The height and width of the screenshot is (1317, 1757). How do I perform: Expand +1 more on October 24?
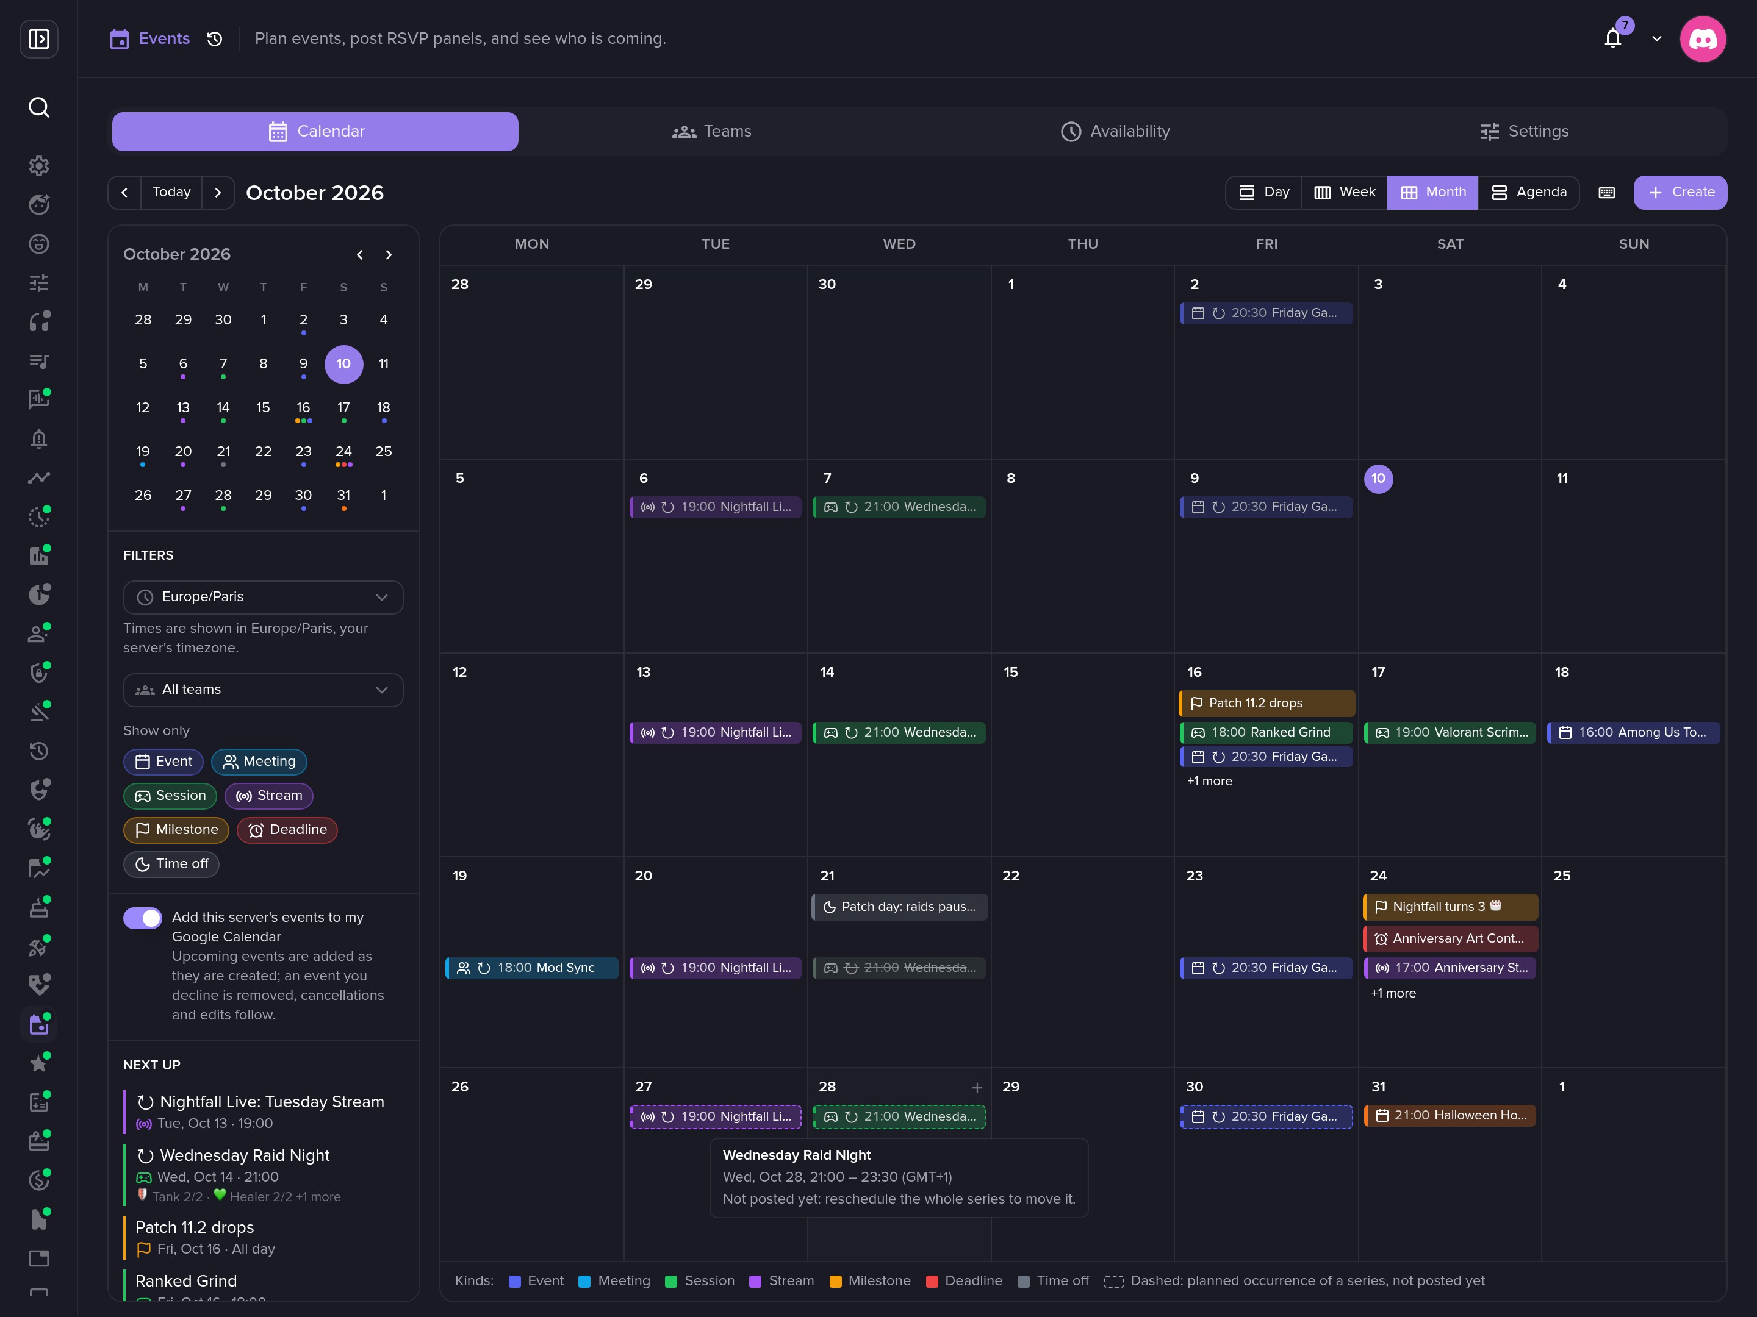click(x=1393, y=993)
